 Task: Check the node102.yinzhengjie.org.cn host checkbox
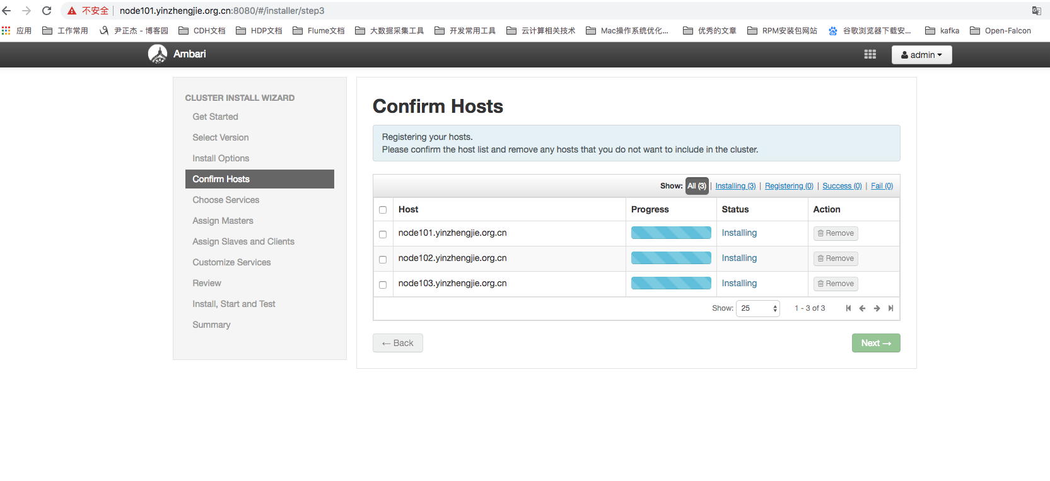click(383, 259)
